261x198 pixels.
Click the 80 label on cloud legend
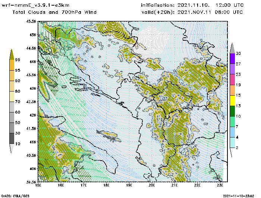[18, 91]
